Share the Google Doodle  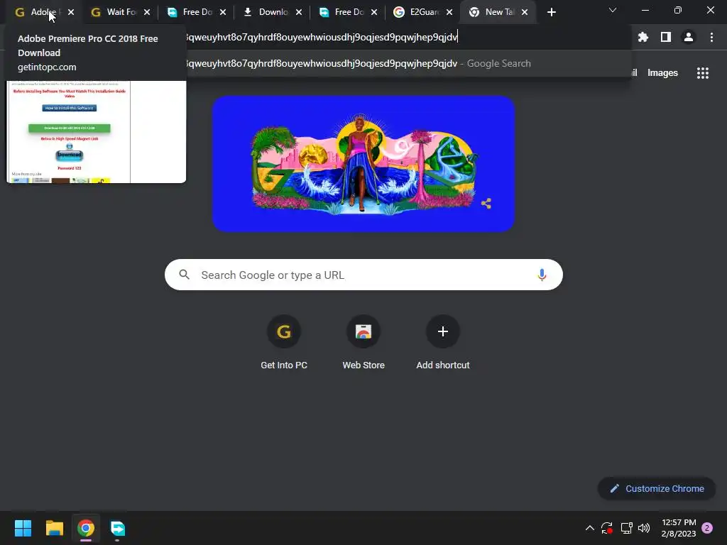pyautogui.click(x=486, y=204)
